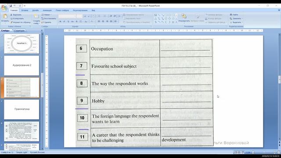The width and height of the screenshot is (281, 158).
Task: Open numbered list button
Action: click(x=105, y=16)
